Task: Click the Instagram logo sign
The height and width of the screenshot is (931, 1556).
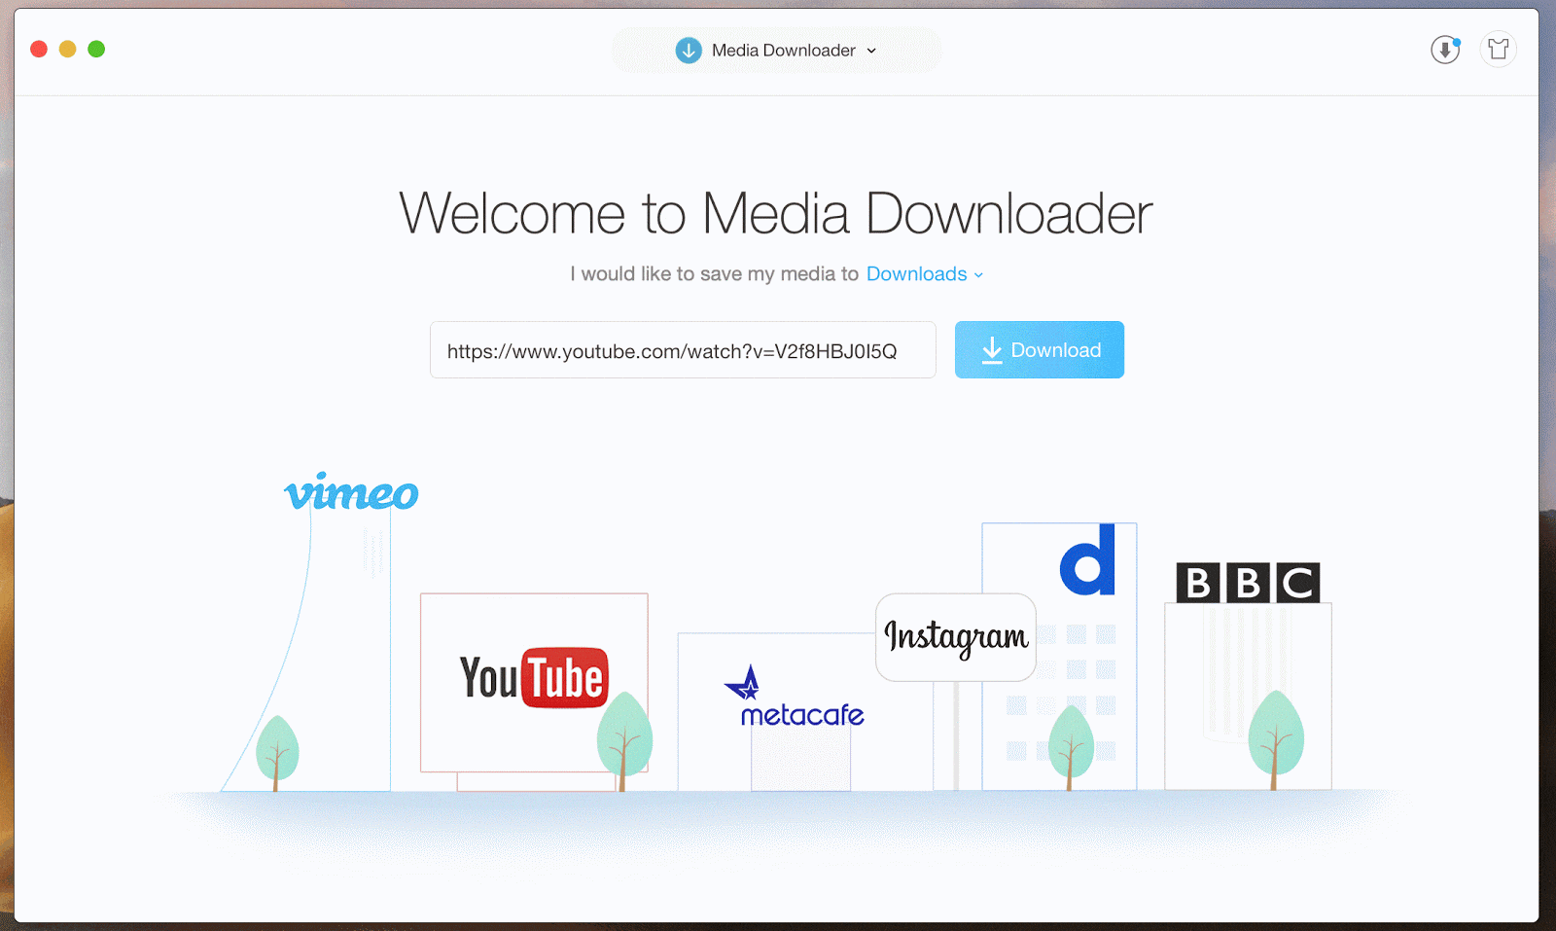Action: [956, 637]
